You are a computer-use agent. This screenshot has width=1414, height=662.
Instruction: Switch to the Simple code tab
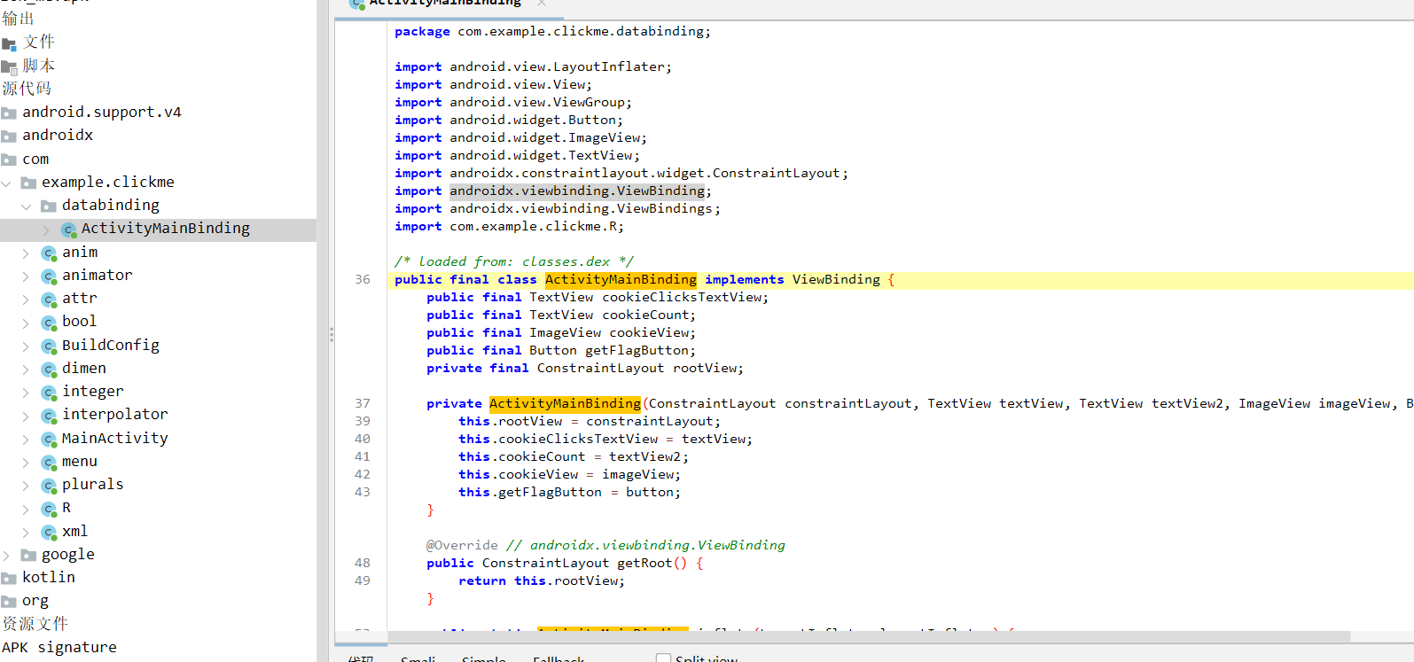pyautogui.click(x=483, y=658)
